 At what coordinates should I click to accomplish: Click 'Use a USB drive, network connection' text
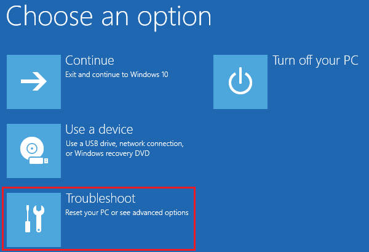(125, 144)
